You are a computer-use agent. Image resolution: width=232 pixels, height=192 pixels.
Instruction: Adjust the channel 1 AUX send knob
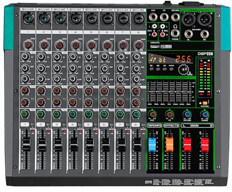[x=25, y=91]
